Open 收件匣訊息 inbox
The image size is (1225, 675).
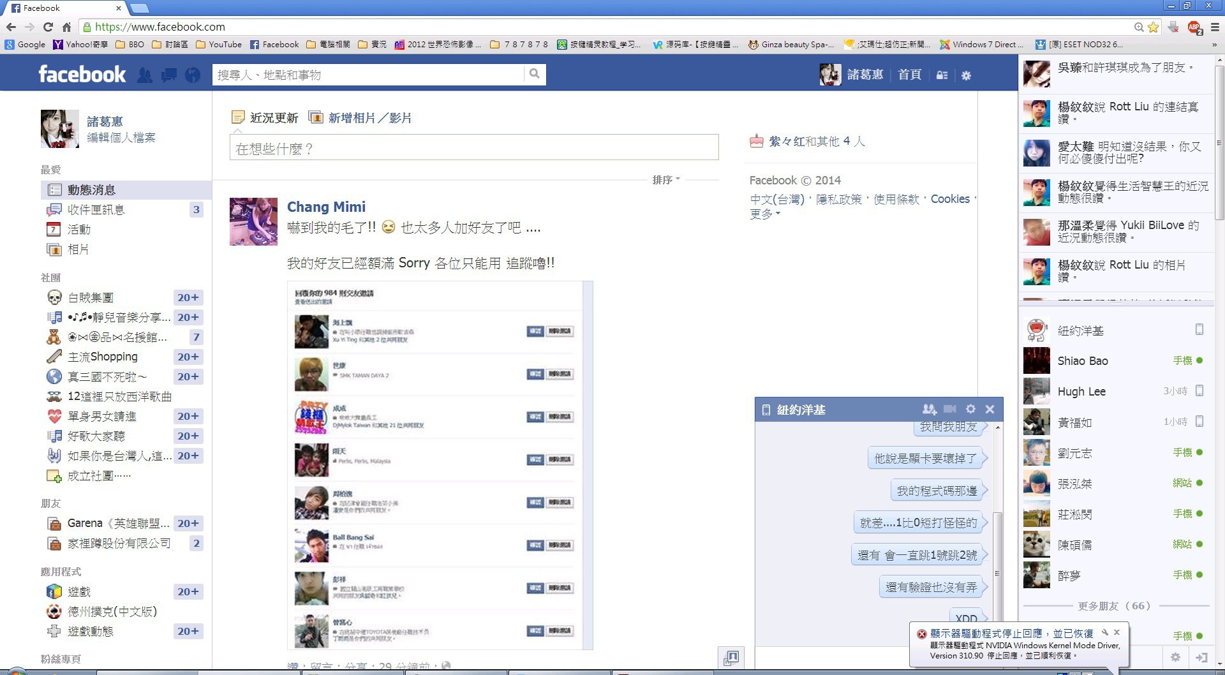(x=96, y=209)
